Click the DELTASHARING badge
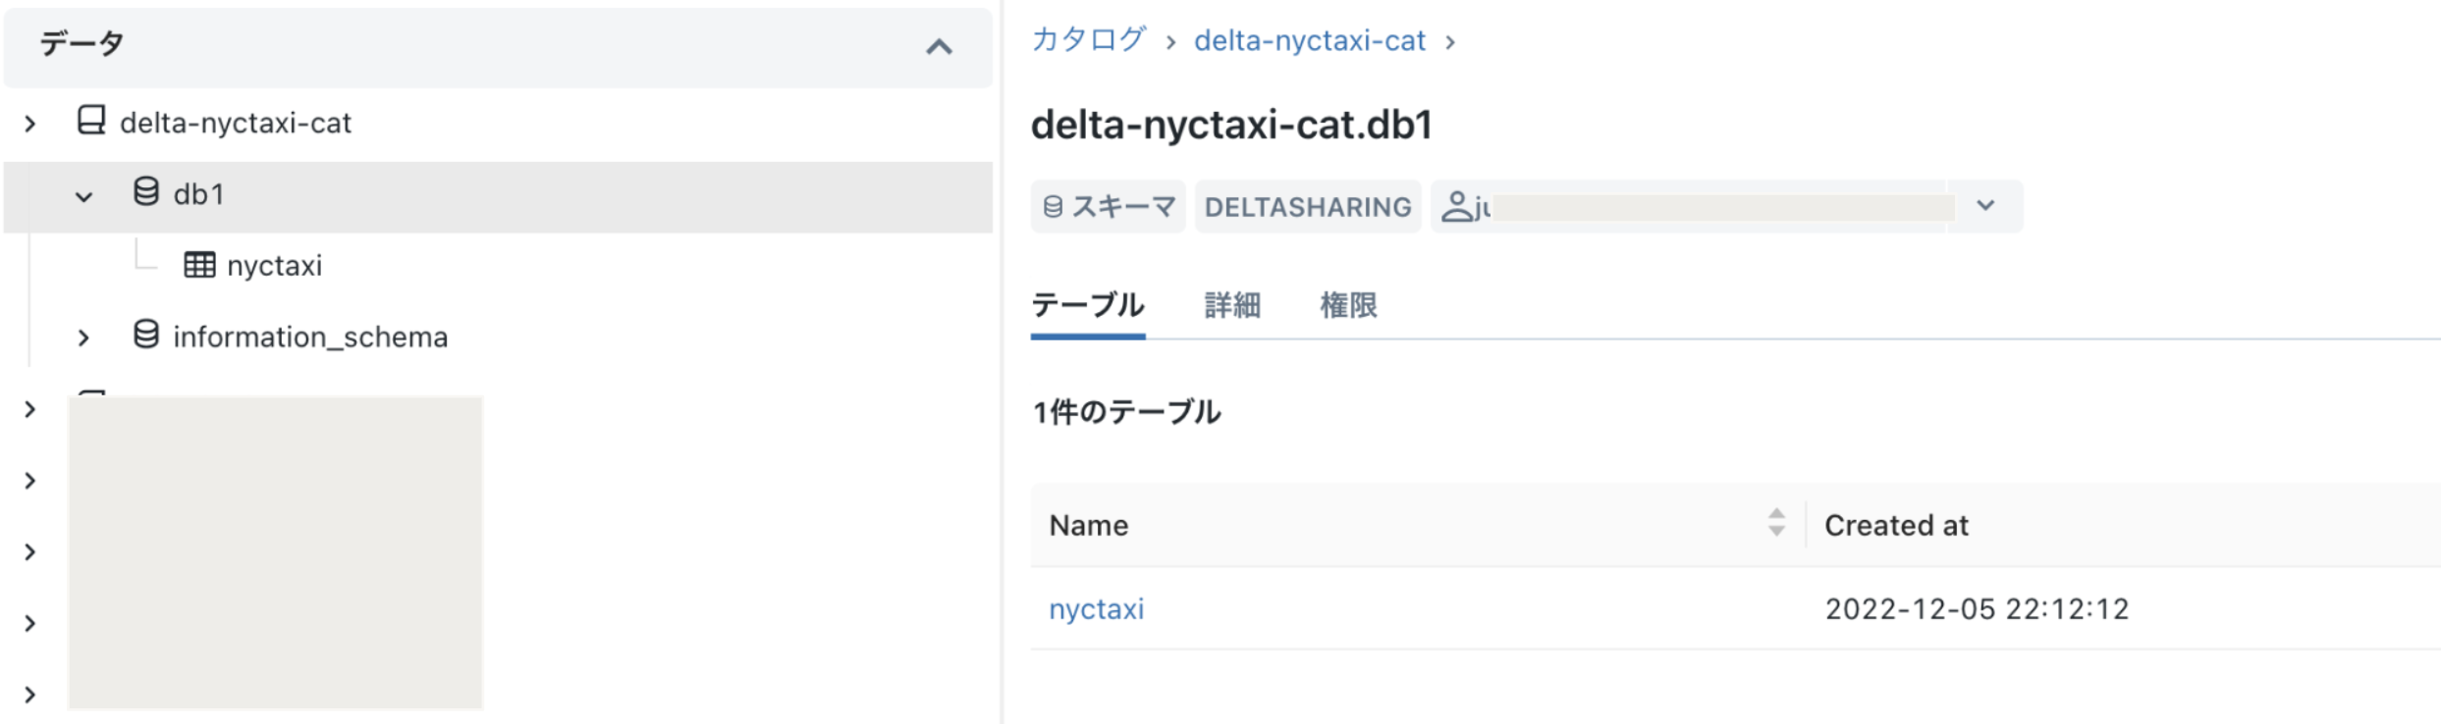Viewport: 2441px width, 724px height. click(1307, 207)
